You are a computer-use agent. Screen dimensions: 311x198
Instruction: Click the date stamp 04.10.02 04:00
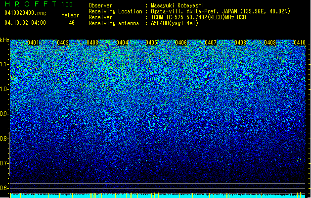[x=25, y=23]
